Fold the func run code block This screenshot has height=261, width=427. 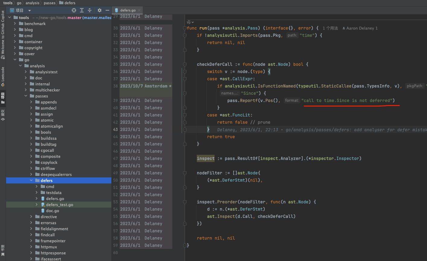coord(185,28)
